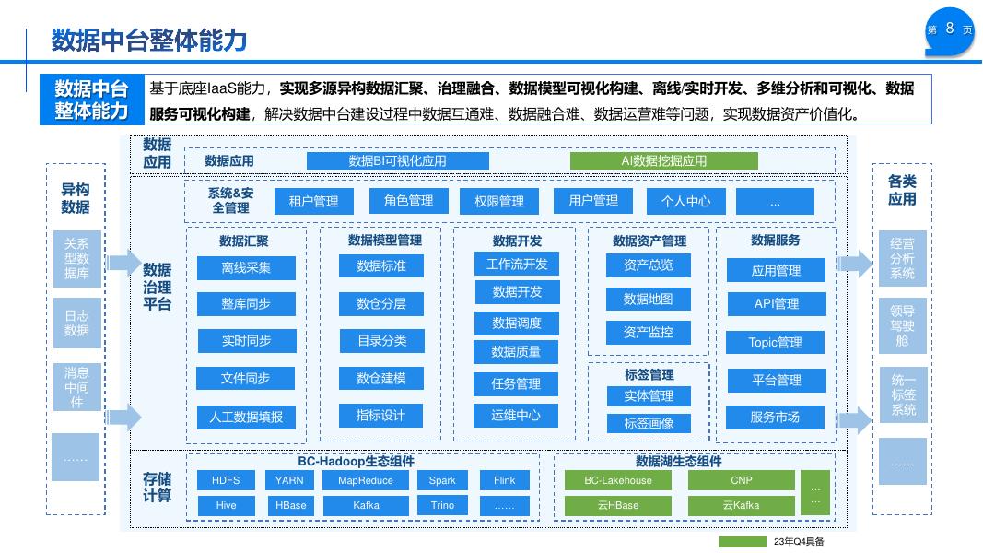Expand the ellipsis box in the Hadoop row
The image size is (983, 553).
click(x=503, y=505)
